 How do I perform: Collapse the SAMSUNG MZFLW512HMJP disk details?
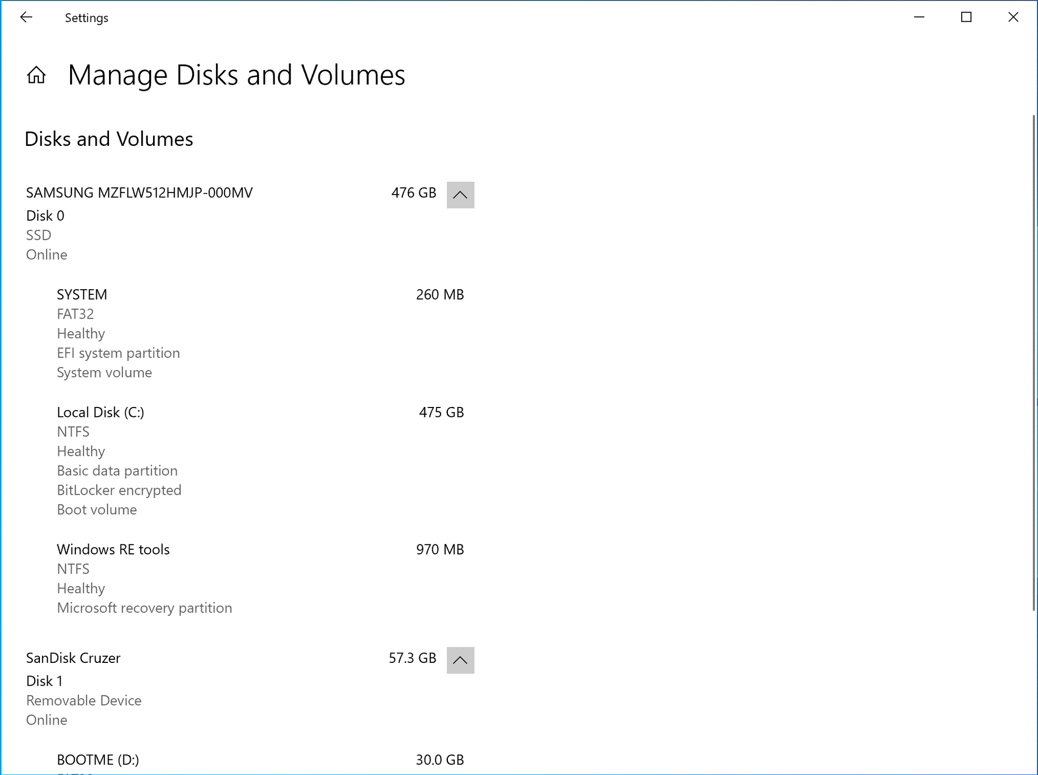460,195
